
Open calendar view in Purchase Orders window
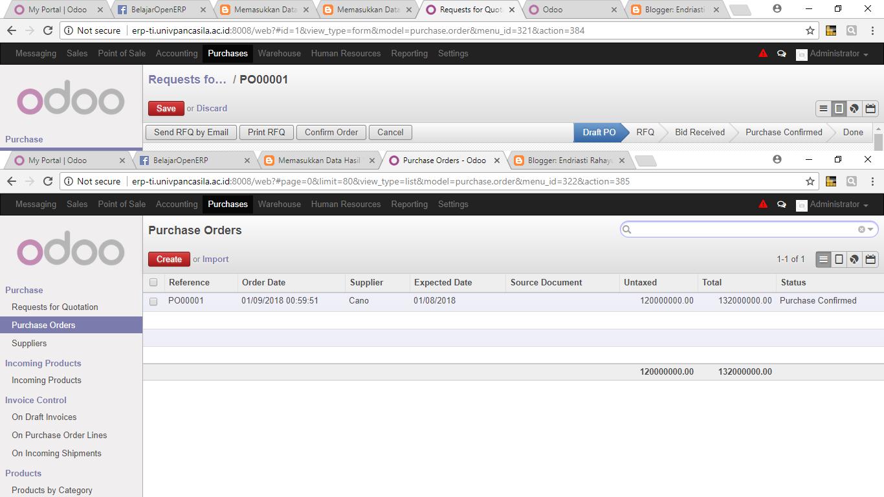pos(870,260)
